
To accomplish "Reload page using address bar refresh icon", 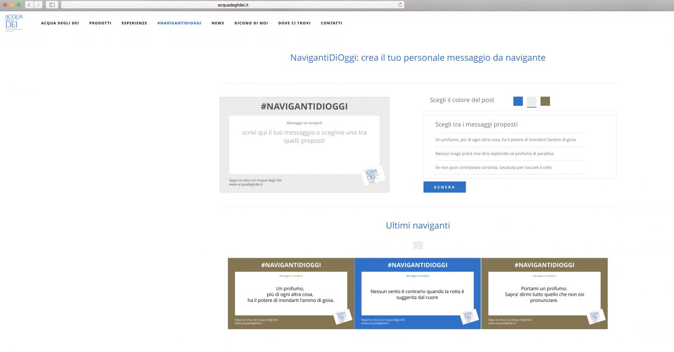I will [x=400, y=5].
